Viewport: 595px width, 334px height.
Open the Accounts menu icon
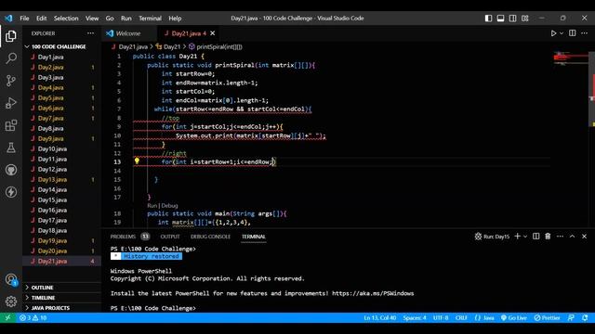(11, 280)
